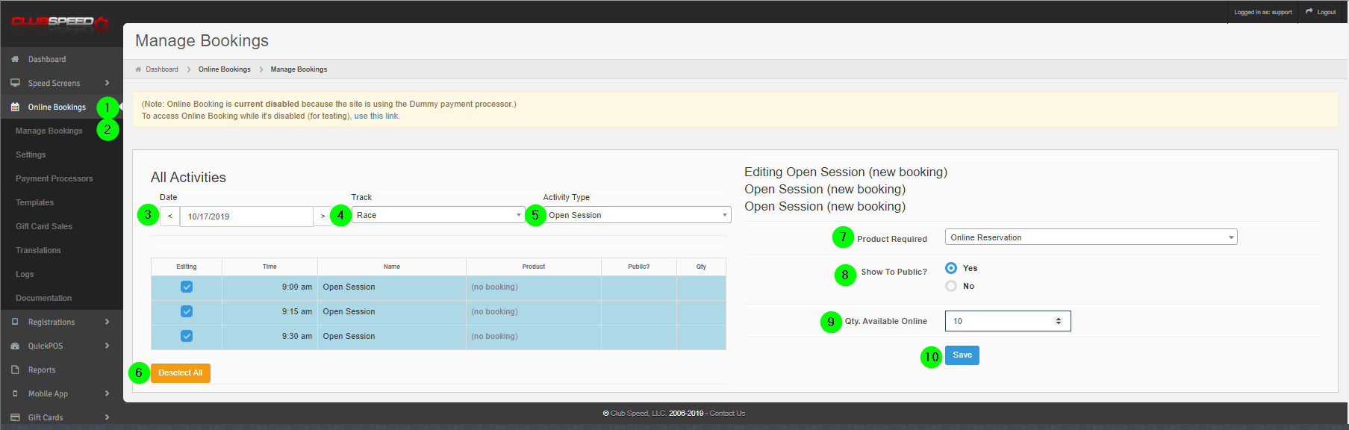Open Logs menu item
The width and height of the screenshot is (1349, 430).
[x=25, y=274]
